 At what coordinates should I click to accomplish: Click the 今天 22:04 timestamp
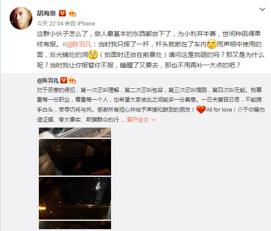pos(50,24)
